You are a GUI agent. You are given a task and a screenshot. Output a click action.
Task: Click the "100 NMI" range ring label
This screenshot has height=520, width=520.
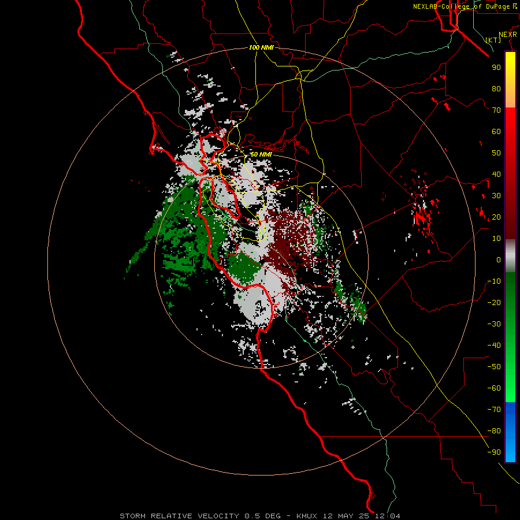coord(261,47)
